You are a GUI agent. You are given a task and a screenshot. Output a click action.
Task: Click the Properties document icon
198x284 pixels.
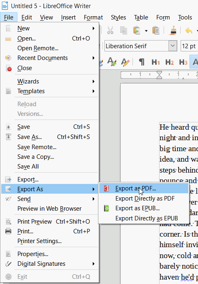coord(9,254)
